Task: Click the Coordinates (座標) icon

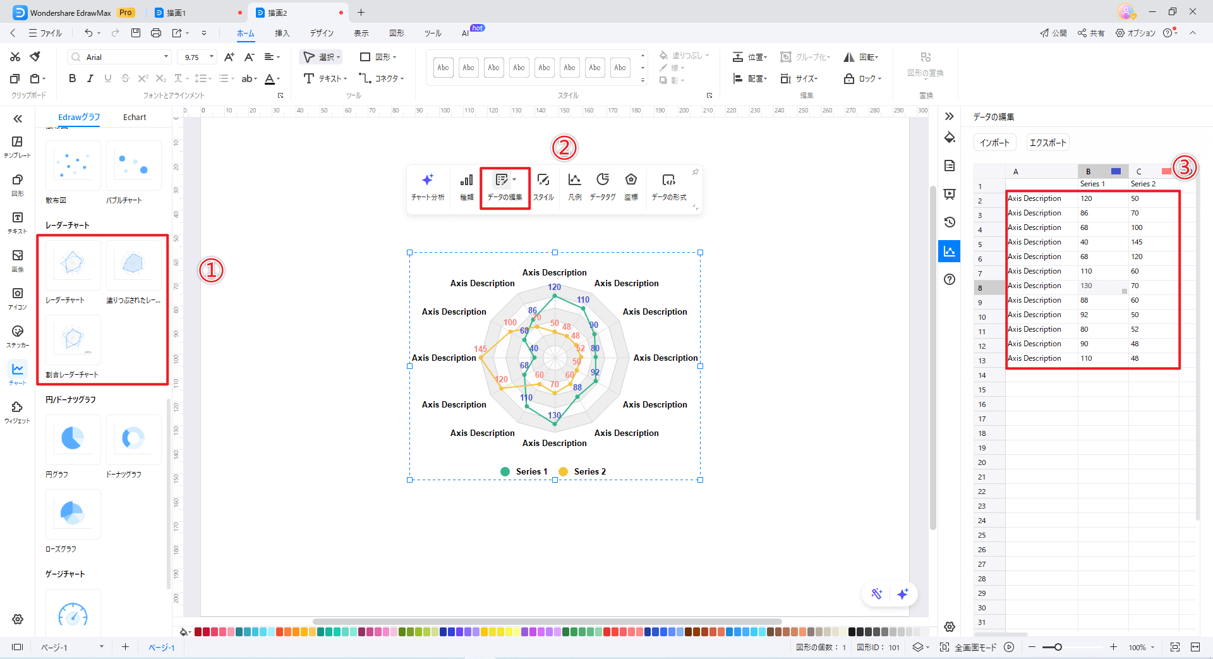Action: pos(631,187)
